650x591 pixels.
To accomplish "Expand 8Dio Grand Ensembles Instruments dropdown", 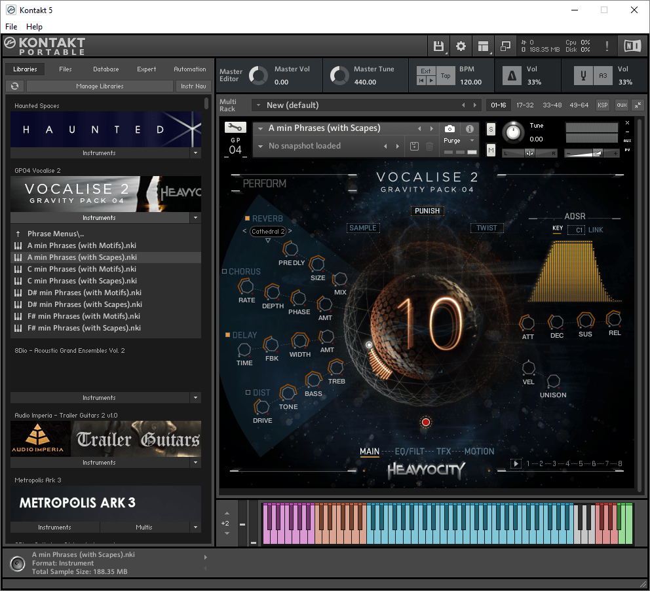I will click(x=196, y=397).
